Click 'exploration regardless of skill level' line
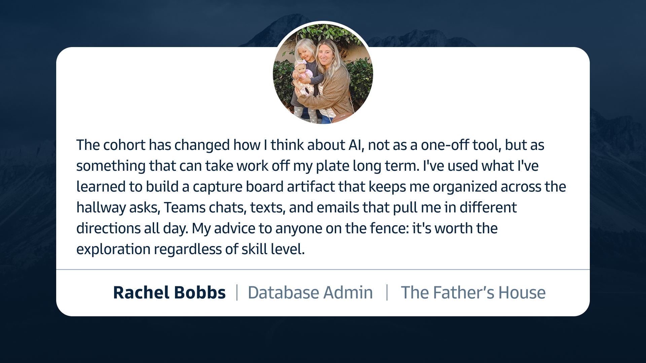Viewport: 646px width, 363px height. [190, 249]
